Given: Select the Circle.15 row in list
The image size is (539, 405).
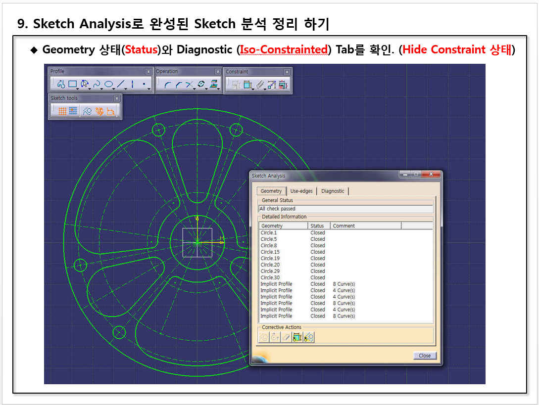Looking at the screenshot, I should click(270, 252).
